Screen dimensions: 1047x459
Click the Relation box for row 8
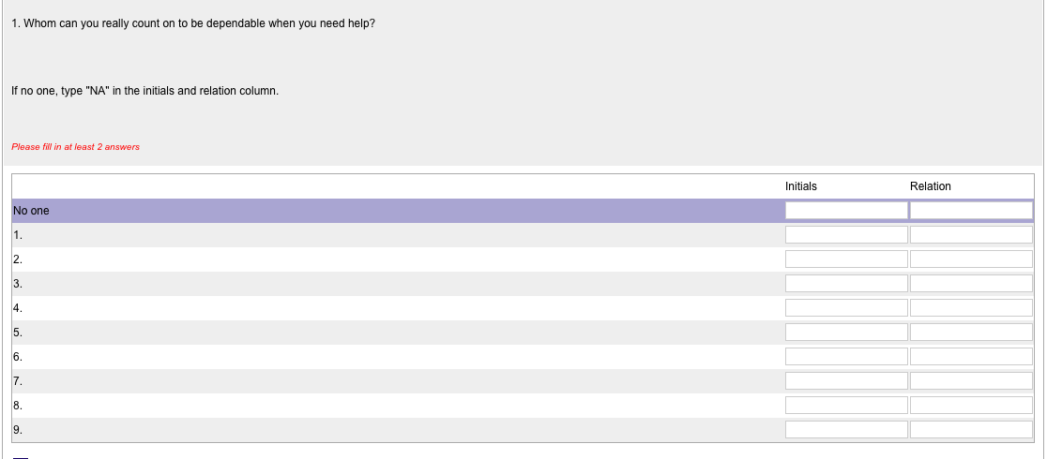[971, 406]
